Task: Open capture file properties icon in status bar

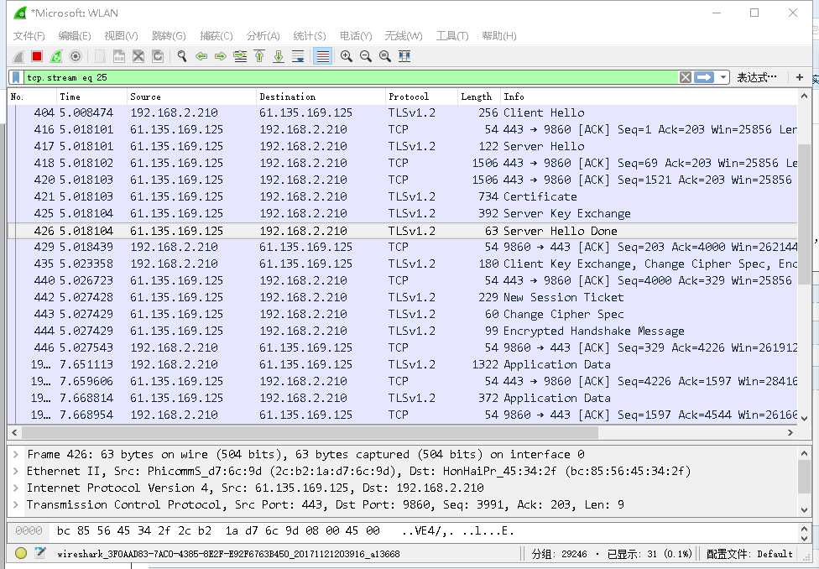Action: 40,553
